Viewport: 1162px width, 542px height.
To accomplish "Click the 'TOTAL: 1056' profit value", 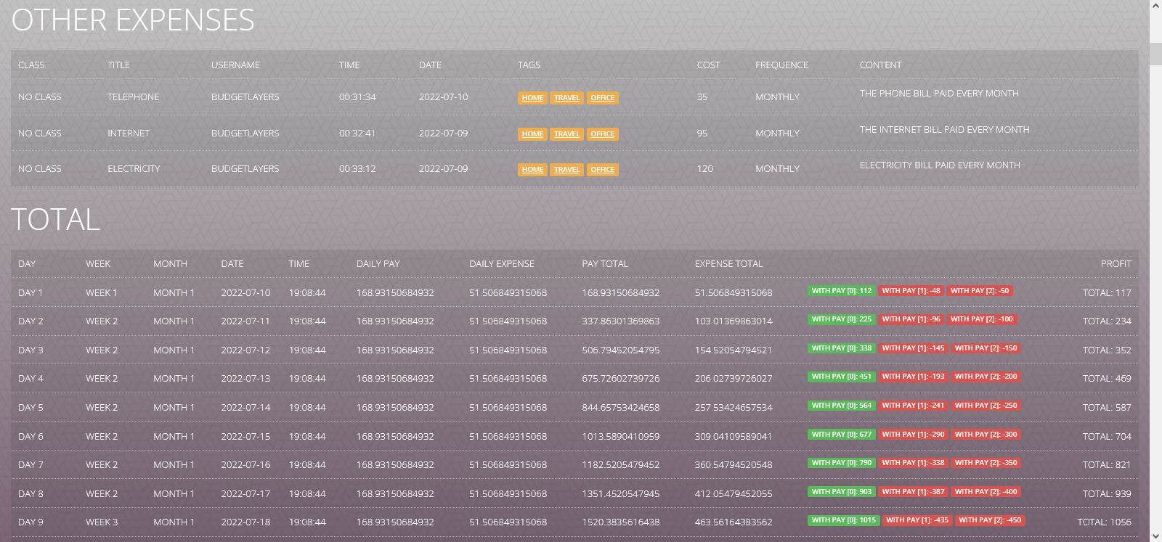I will click(x=1104, y=522).
